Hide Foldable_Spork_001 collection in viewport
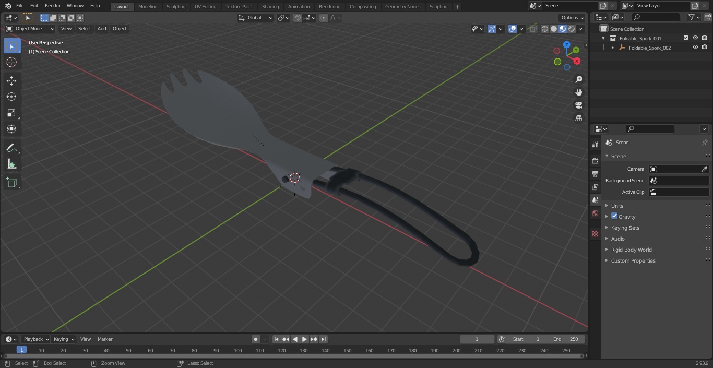The height and width of the screenshot is (368, 713). (695, 38)
